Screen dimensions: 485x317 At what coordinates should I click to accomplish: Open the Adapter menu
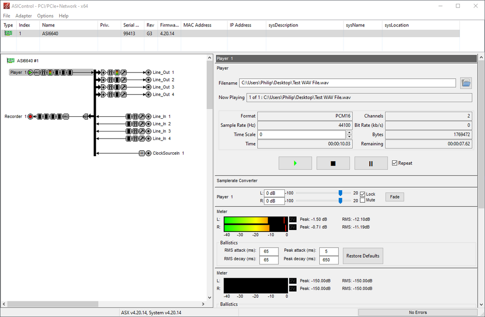pos(24,16)
